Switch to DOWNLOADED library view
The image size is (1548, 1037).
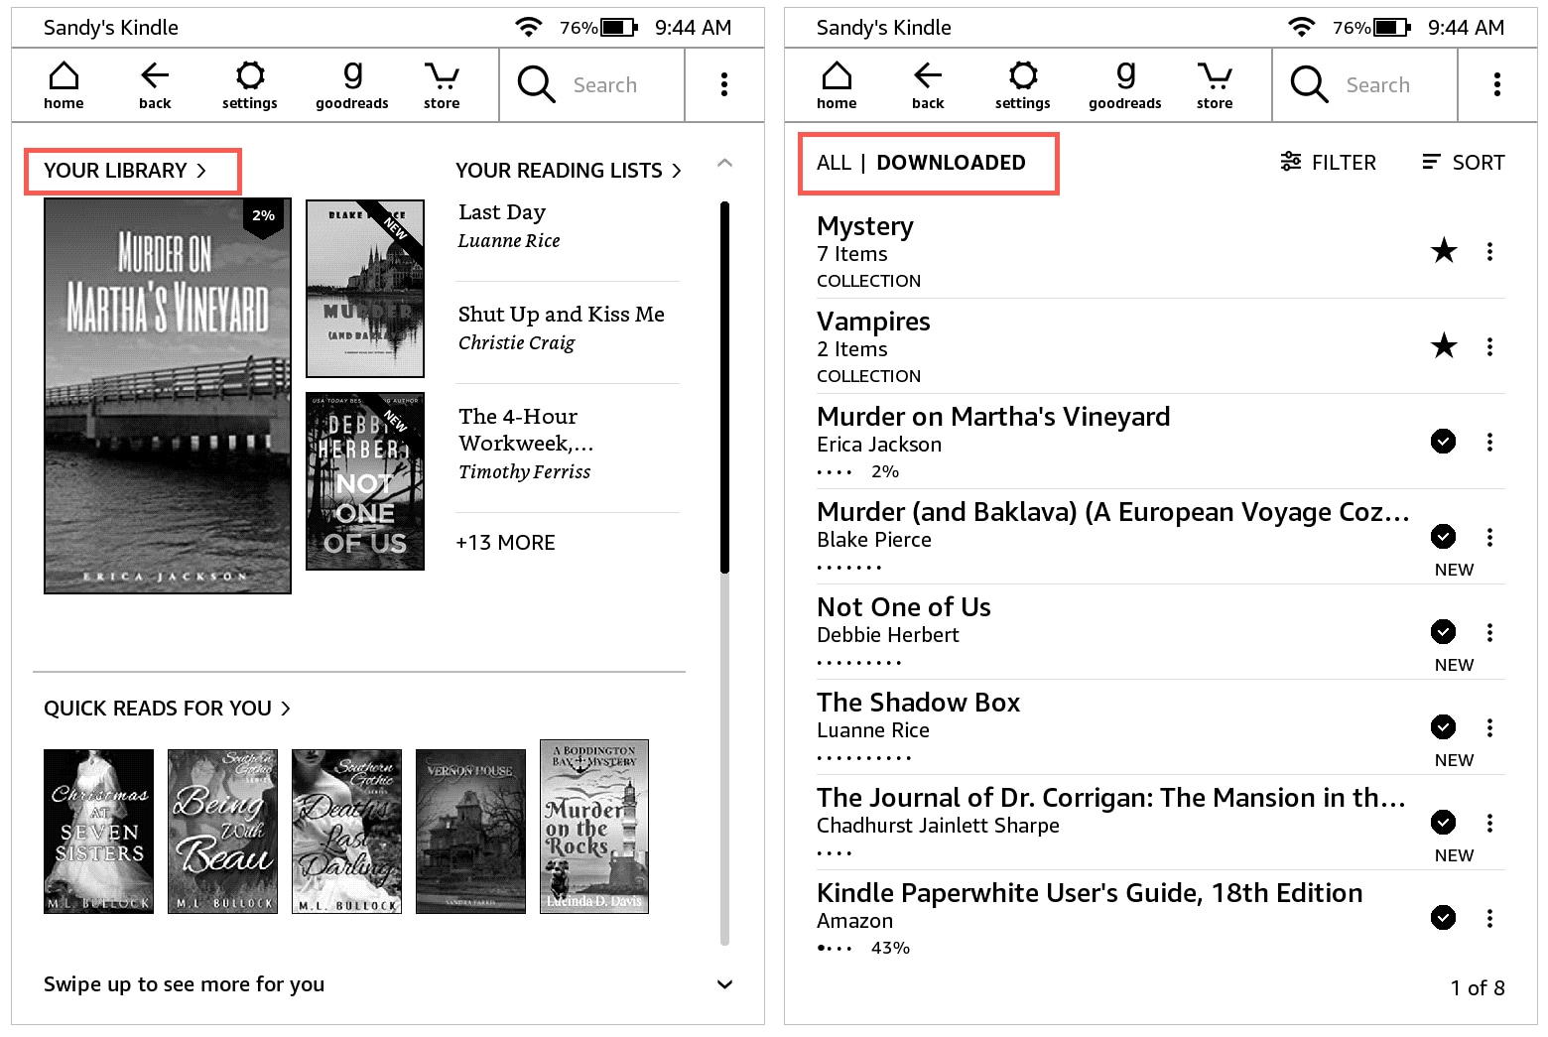tap(951, 163)
